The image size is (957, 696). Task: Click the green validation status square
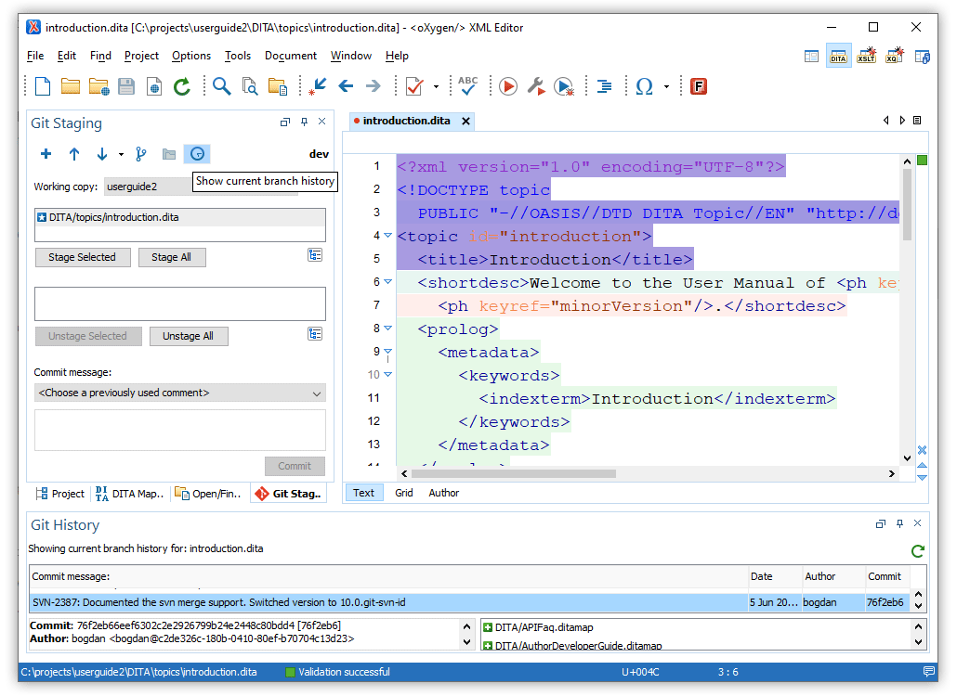pos(923,161)
